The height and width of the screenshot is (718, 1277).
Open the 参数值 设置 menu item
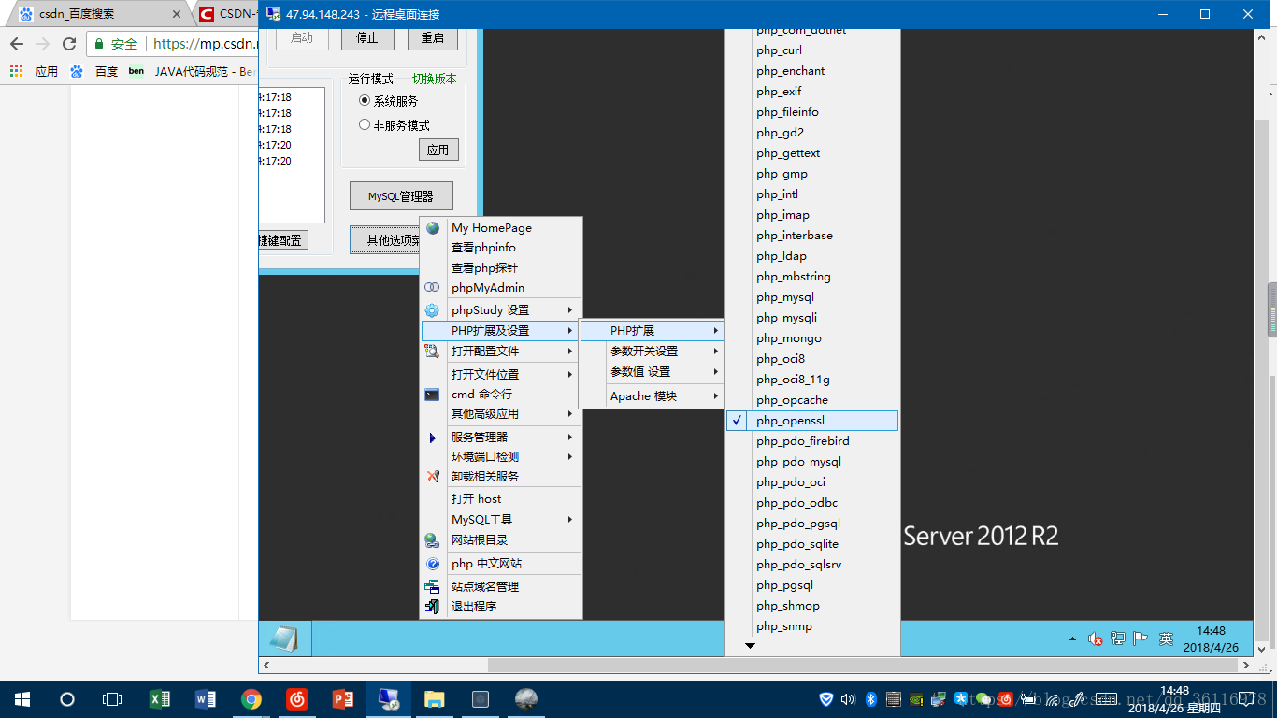click(652, 372)
